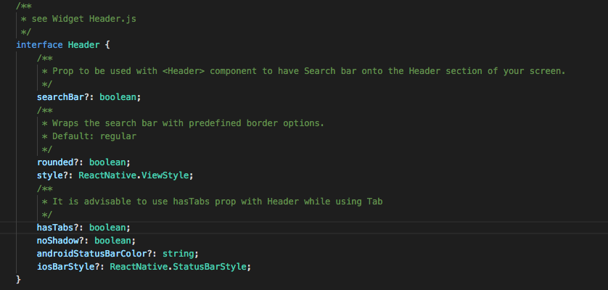Click 'StatusBarStyle' type name
Viewport: 608px width, 290px height.
point(210,267)
